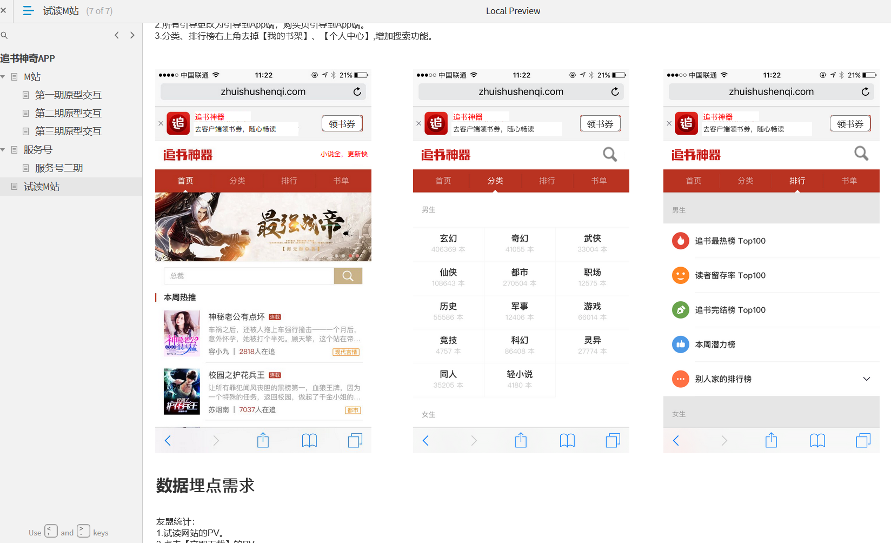Screen dimensions: 891x543
Task: Select 排行 tab in first phone mockup
Action: click(x=289, y=181)
